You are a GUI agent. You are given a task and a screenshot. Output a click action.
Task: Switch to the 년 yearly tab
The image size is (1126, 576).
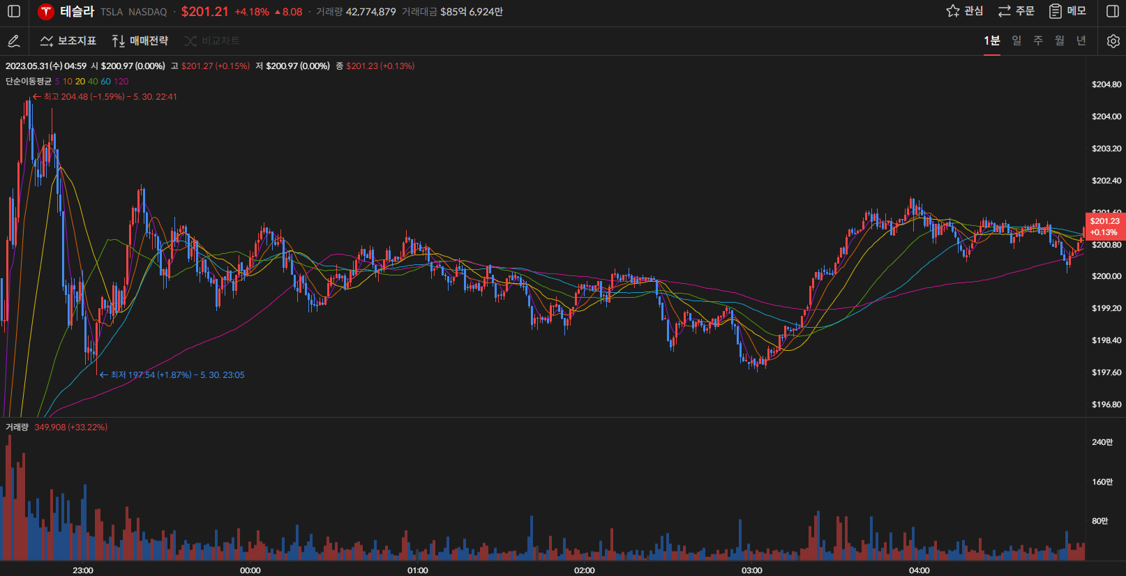point(1081,40)
